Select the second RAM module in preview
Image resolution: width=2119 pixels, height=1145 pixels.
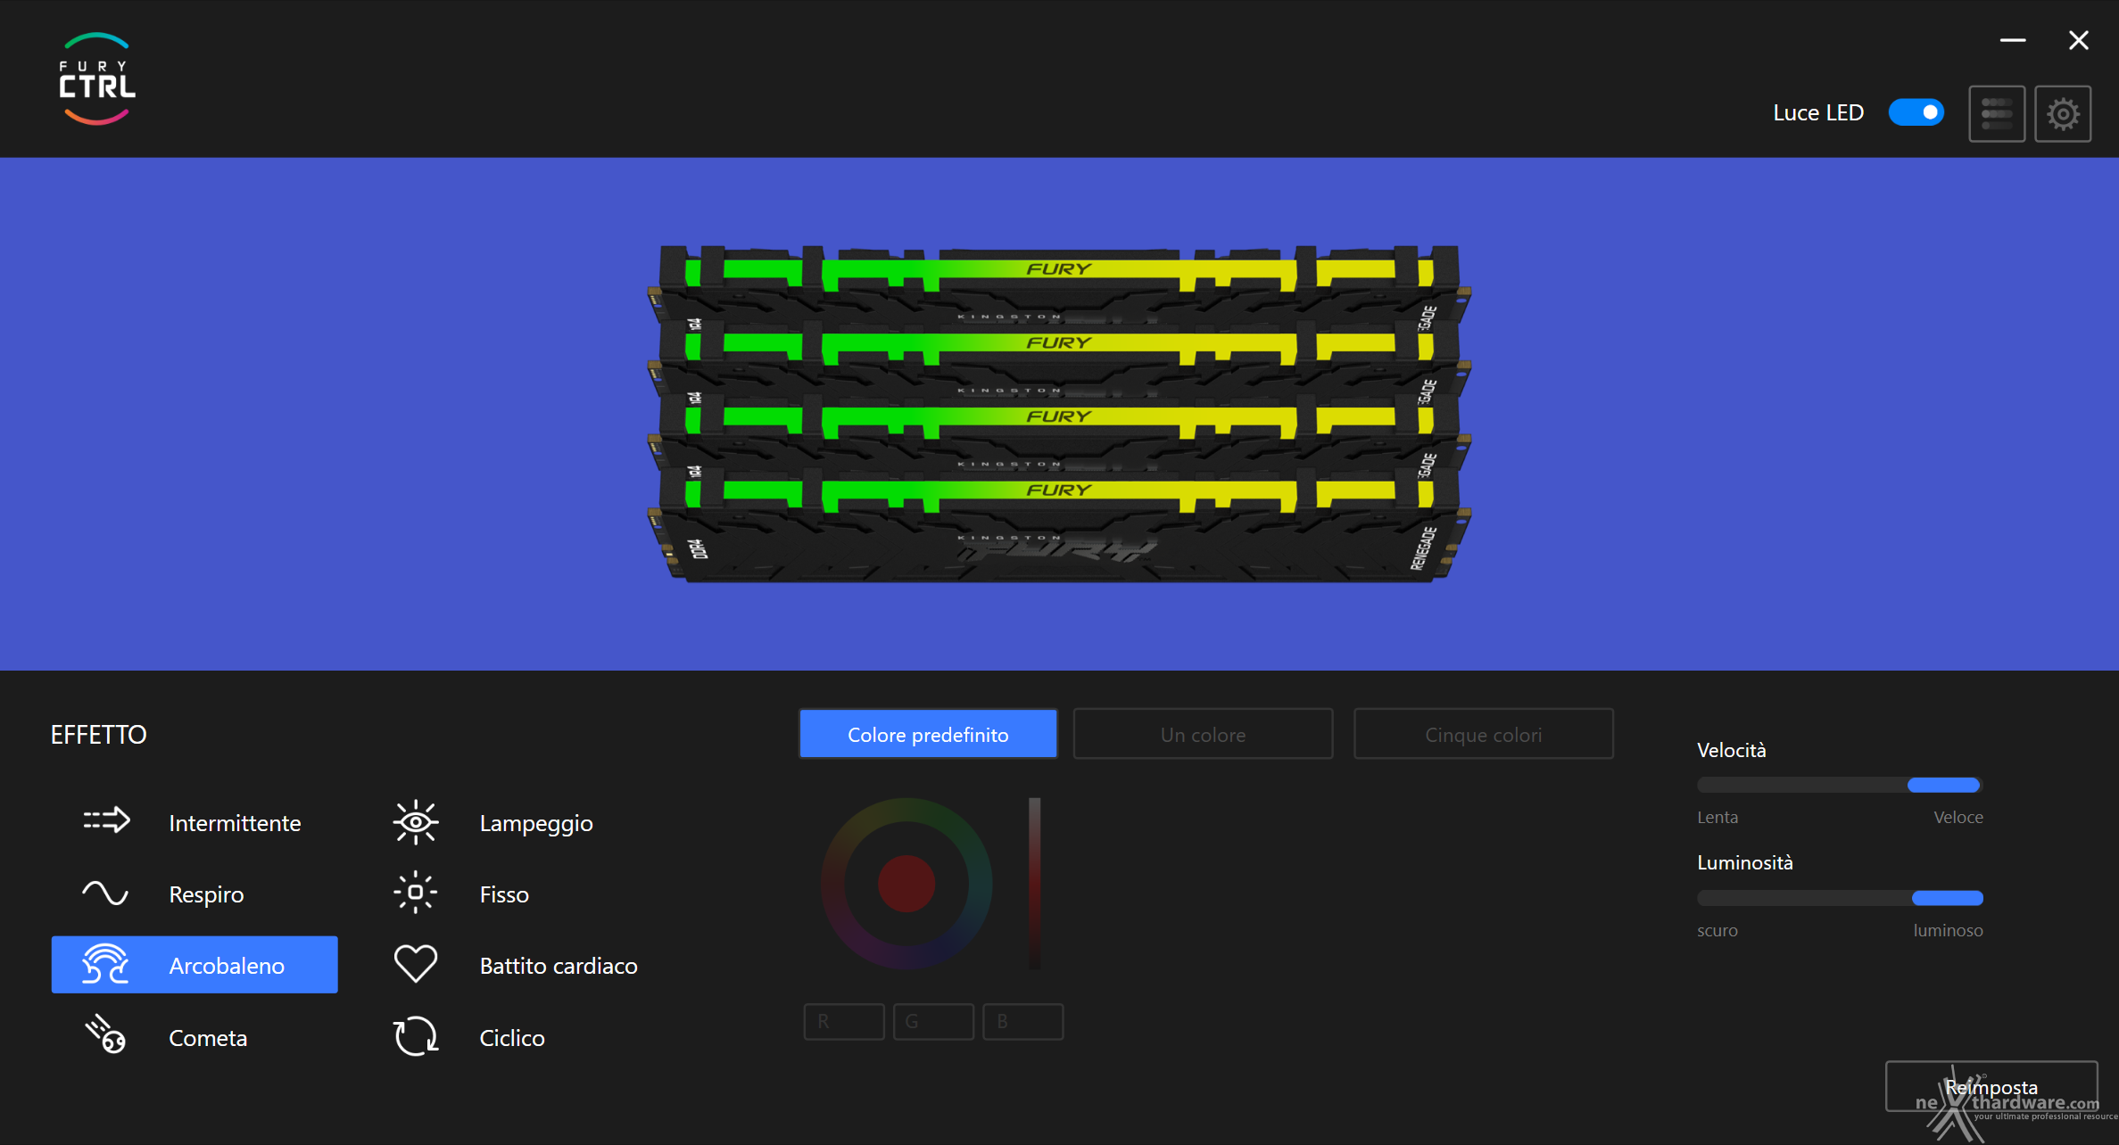1059,357
